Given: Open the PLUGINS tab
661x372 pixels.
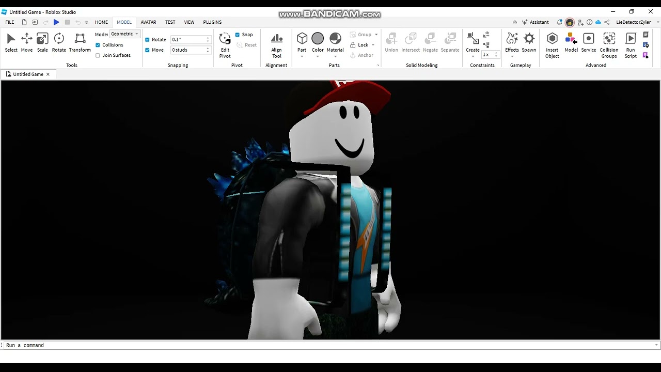Looking at the screenshot, I should 212,22.
